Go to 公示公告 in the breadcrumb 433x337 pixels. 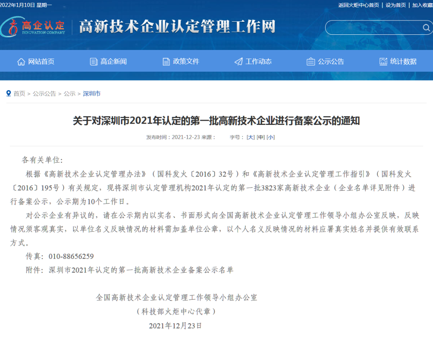pyautogui.click(x=45, y=93)
